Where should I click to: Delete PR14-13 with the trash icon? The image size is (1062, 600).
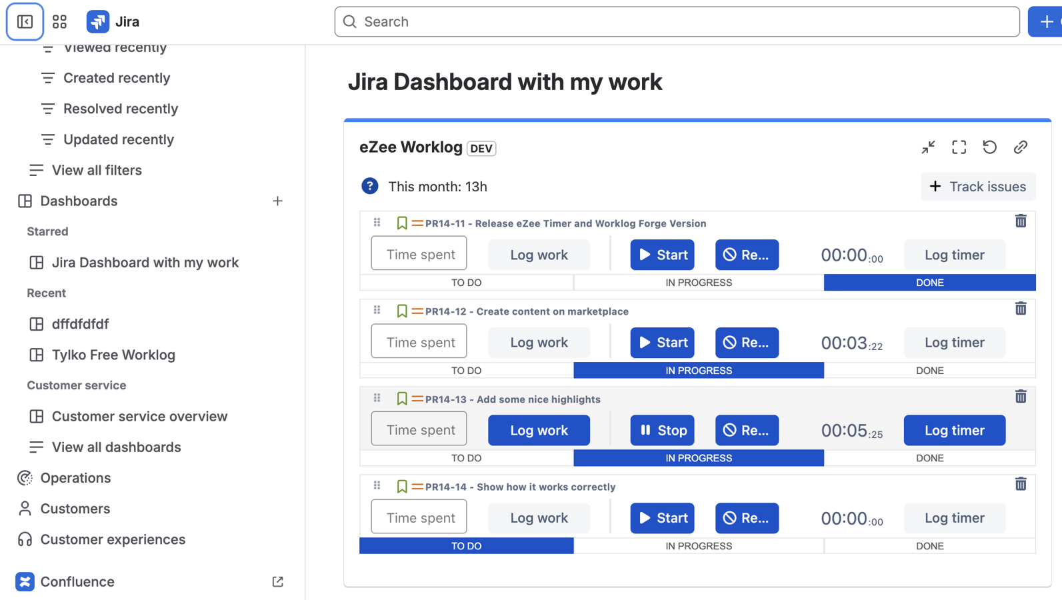pos(1021,397)
